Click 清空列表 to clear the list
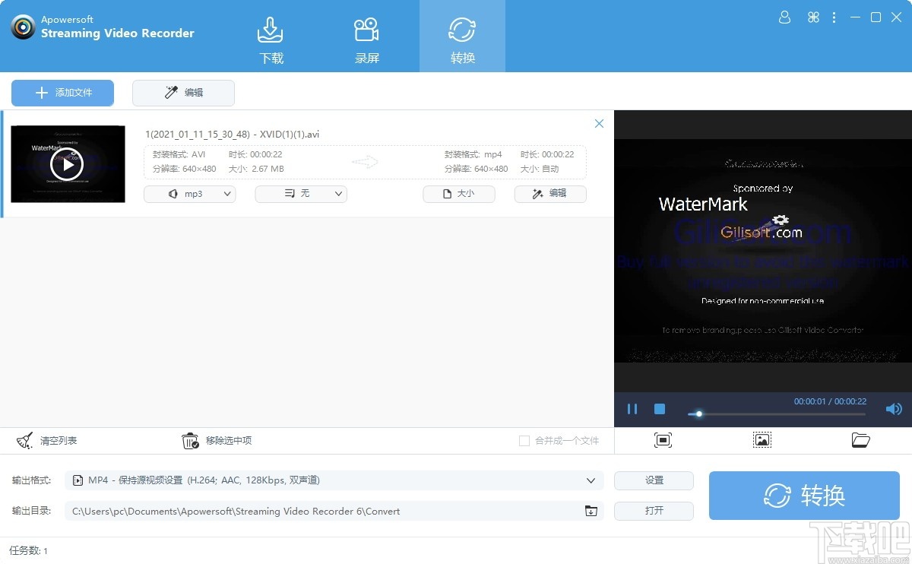 point(47,440)
